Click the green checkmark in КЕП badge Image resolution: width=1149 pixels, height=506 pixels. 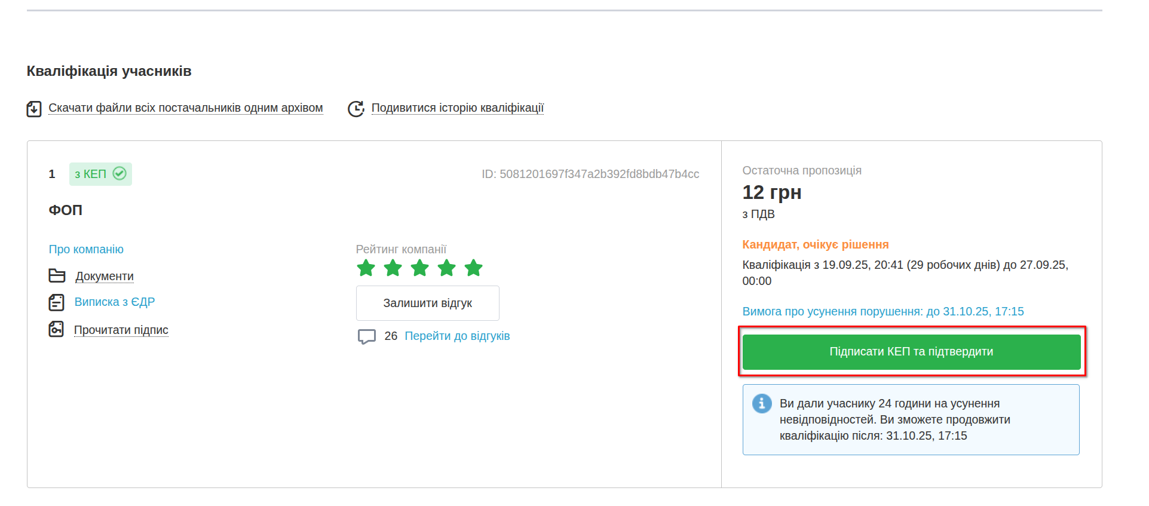click(120, 174)
